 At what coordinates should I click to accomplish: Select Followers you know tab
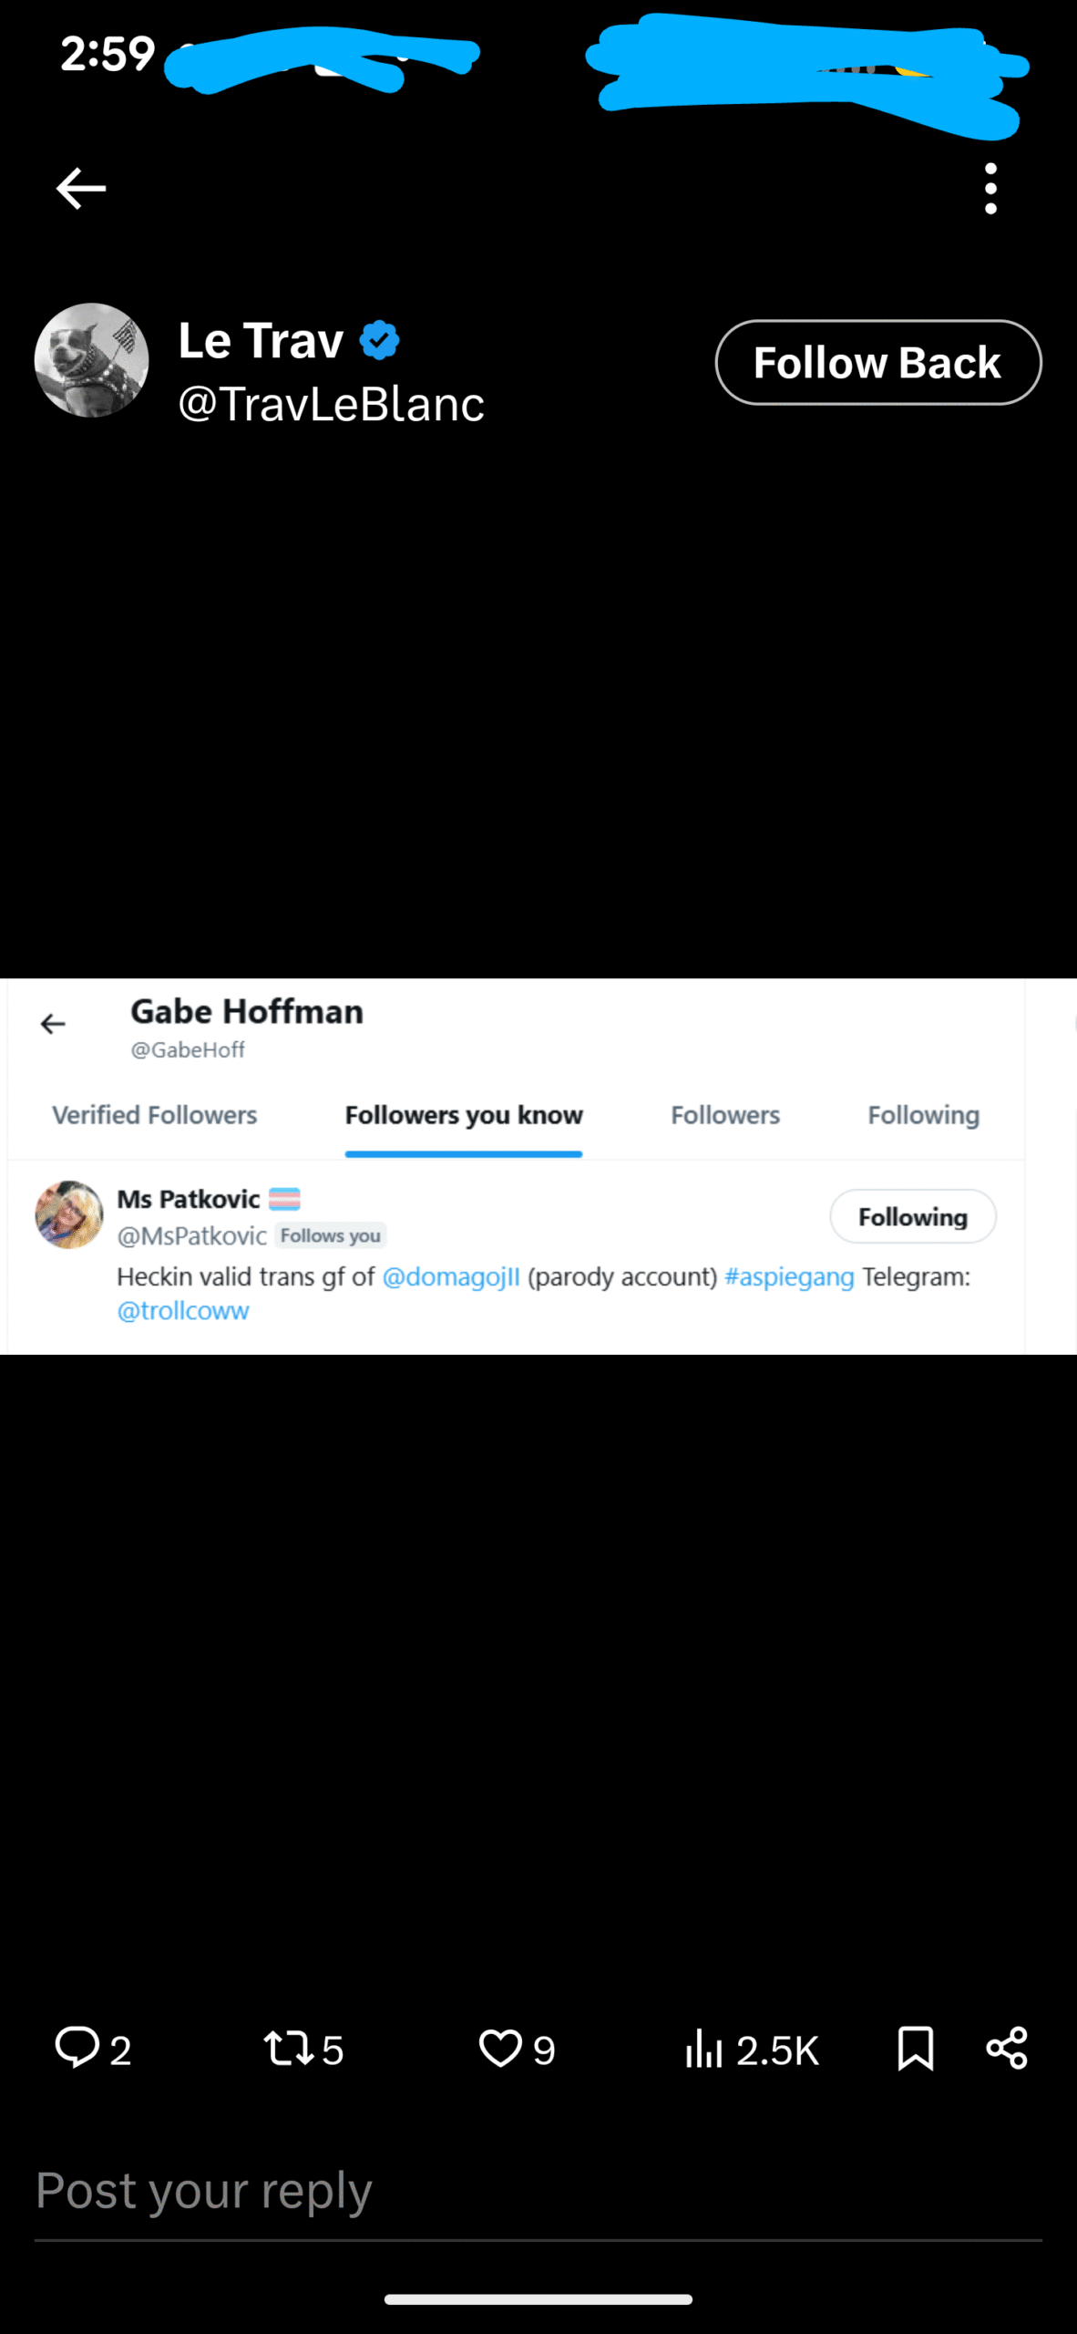click(464, 1115)
